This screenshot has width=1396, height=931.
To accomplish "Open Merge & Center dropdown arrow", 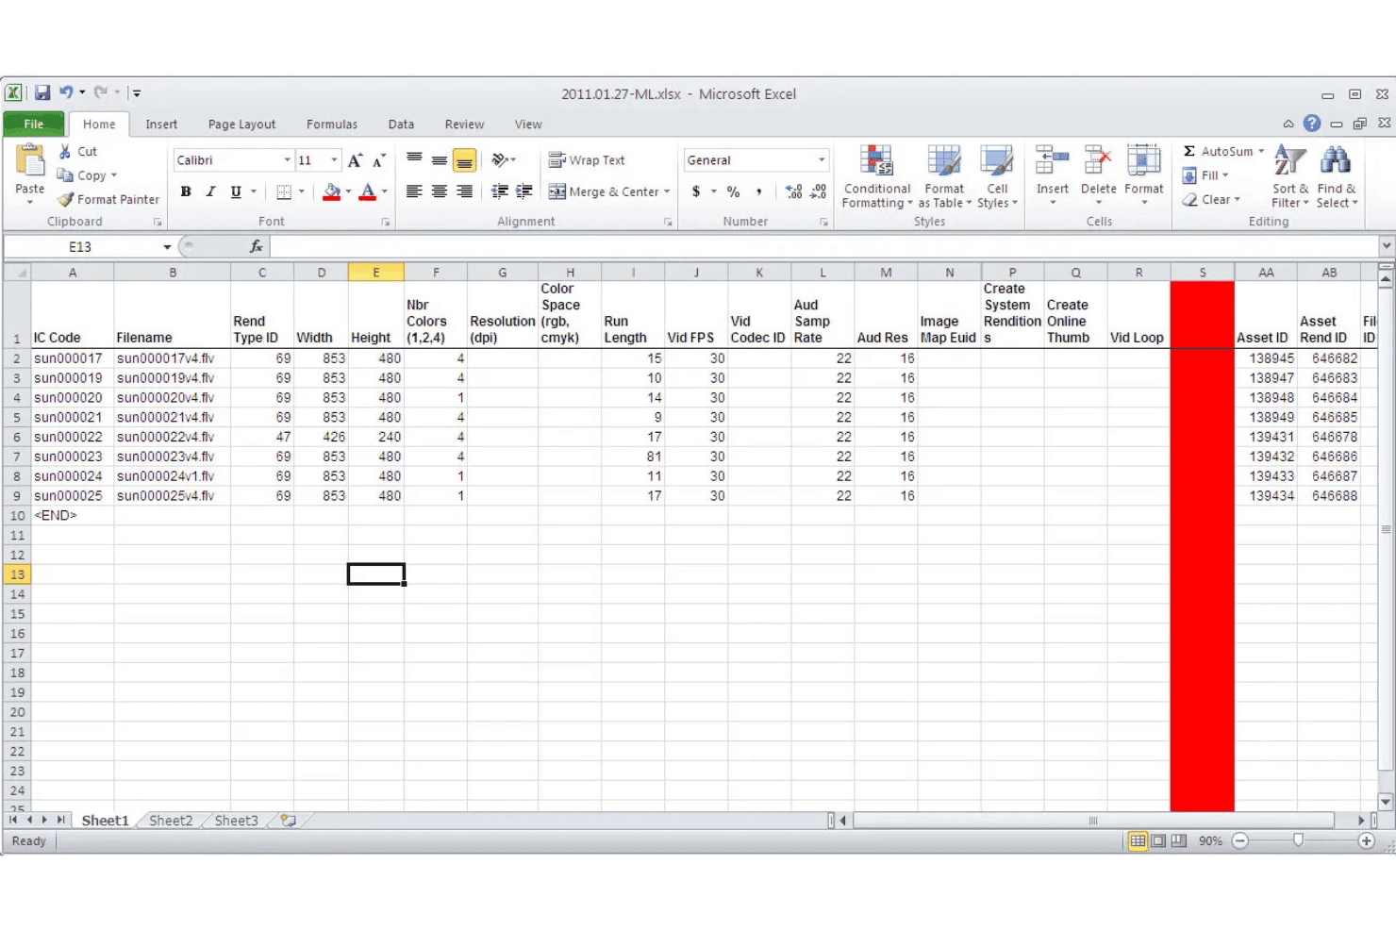I will pyautogui.click(x=667, y=191).
